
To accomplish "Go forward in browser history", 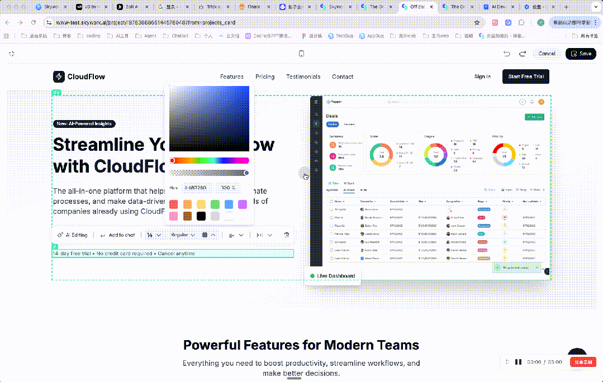I will coord(20,23).
